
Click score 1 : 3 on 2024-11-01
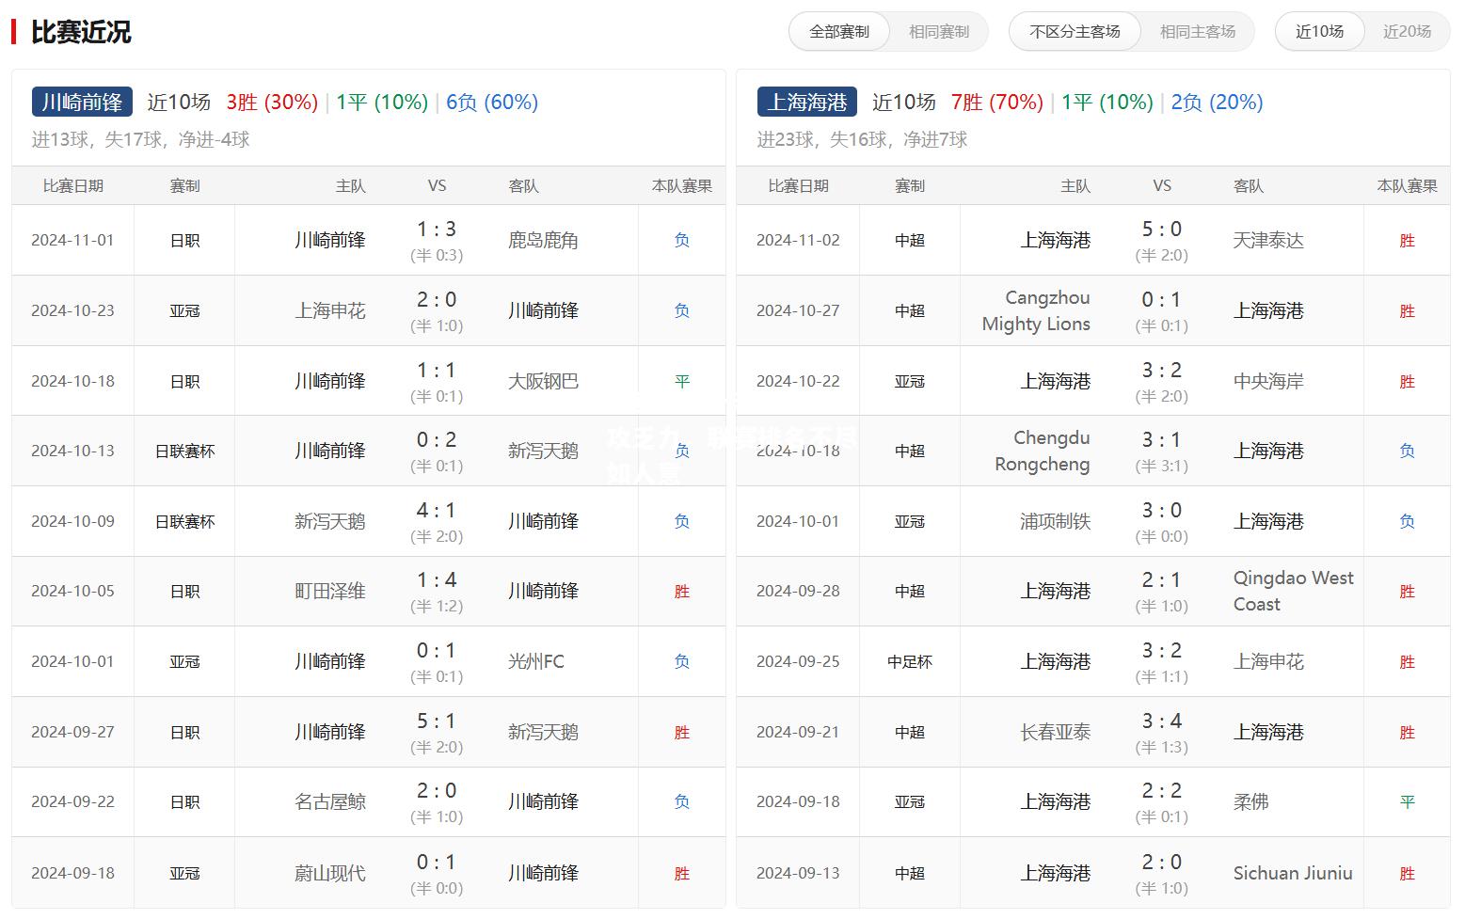point(437,230)
